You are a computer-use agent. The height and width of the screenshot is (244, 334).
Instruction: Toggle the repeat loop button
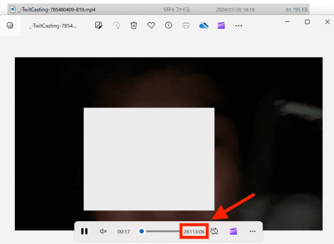(x=214, y=231)
